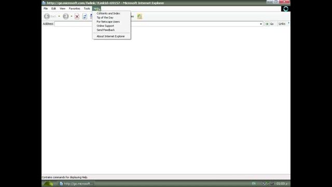Close the Internet Explorer window
This screenshot has width=332, height=187.
[x=284, y=2]
